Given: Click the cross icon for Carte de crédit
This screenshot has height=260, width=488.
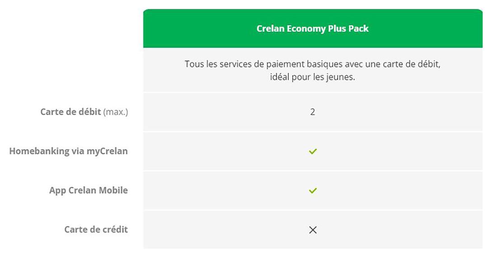Looking at the screenshot, I should 313,230.
